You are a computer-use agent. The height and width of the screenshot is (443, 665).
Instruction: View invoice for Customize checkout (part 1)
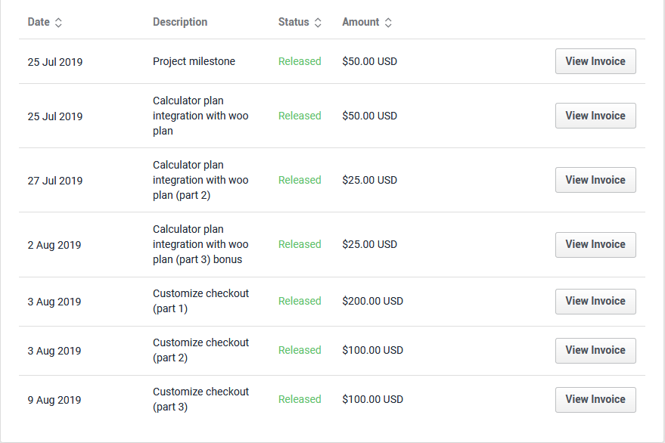click(595, 301)
